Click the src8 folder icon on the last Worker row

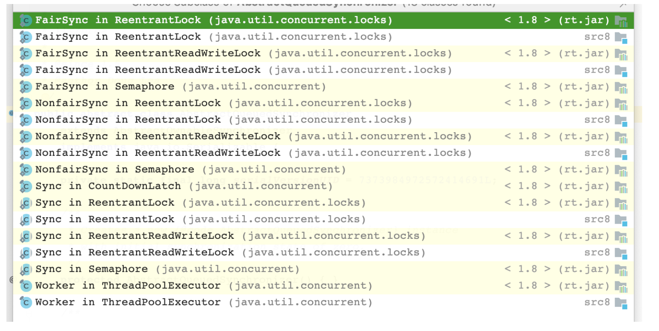coord(621,303)
